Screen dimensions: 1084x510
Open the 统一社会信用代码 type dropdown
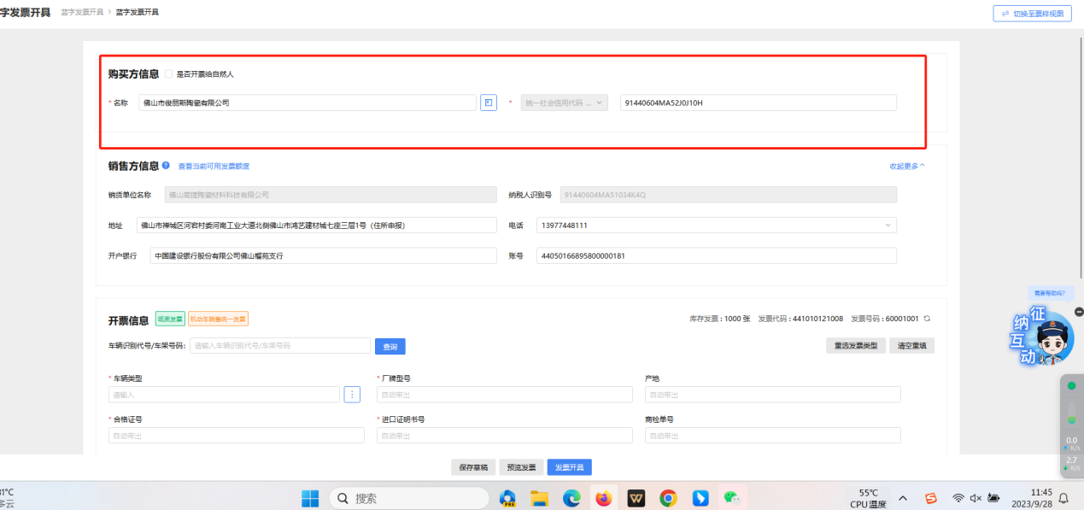point(564,103)
